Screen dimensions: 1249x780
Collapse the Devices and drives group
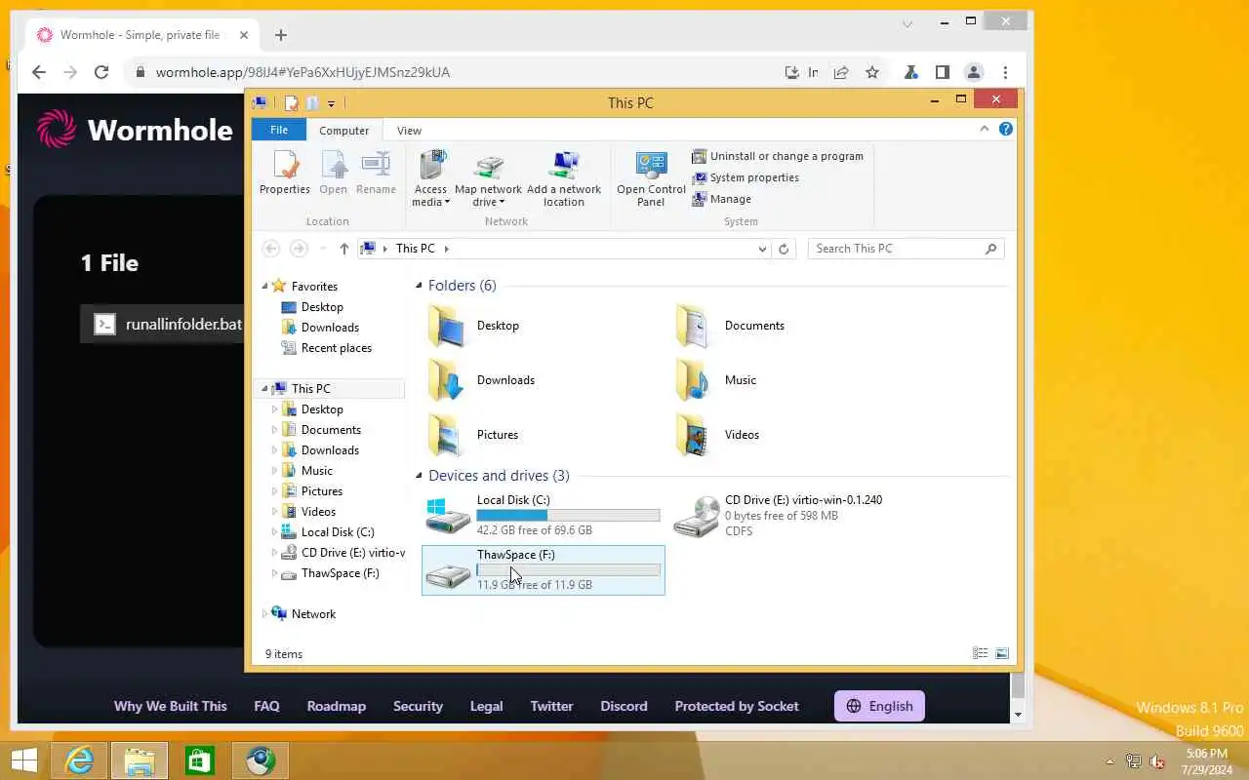tap(419, 476)
